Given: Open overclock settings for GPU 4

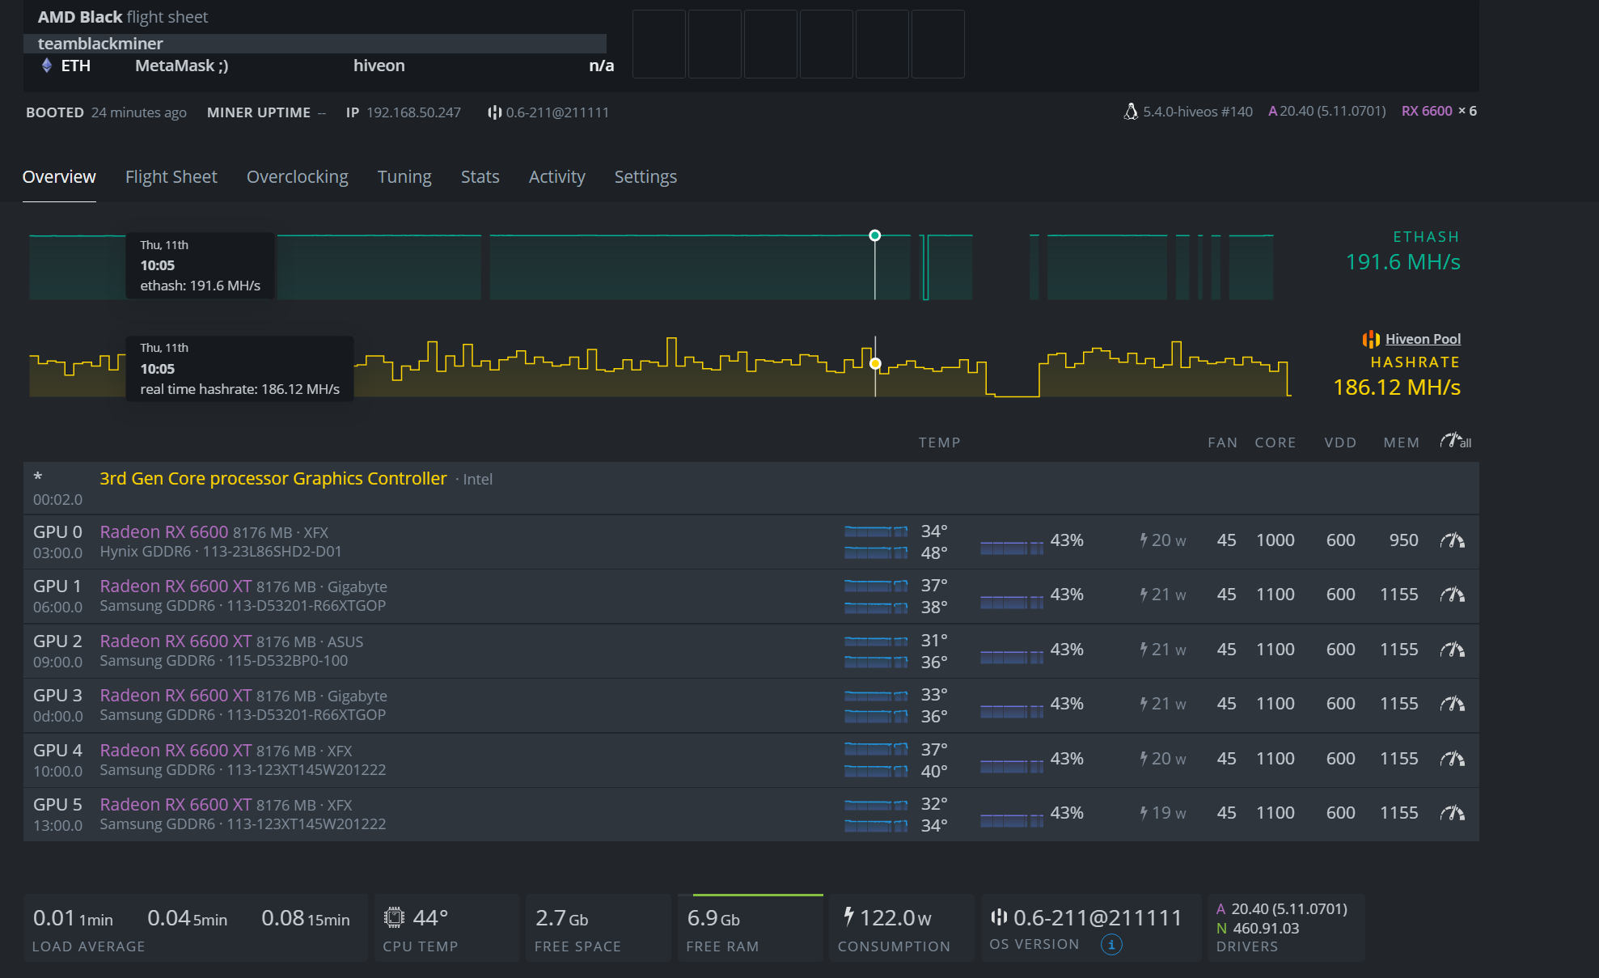Looking at the screenshot, I should [1452, 759].
